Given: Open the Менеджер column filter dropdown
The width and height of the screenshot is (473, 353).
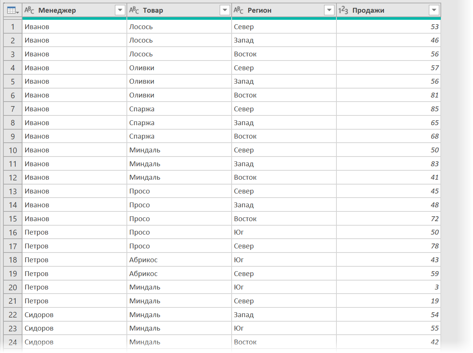Looking at the screenshot, I should [x=120, y=10].
